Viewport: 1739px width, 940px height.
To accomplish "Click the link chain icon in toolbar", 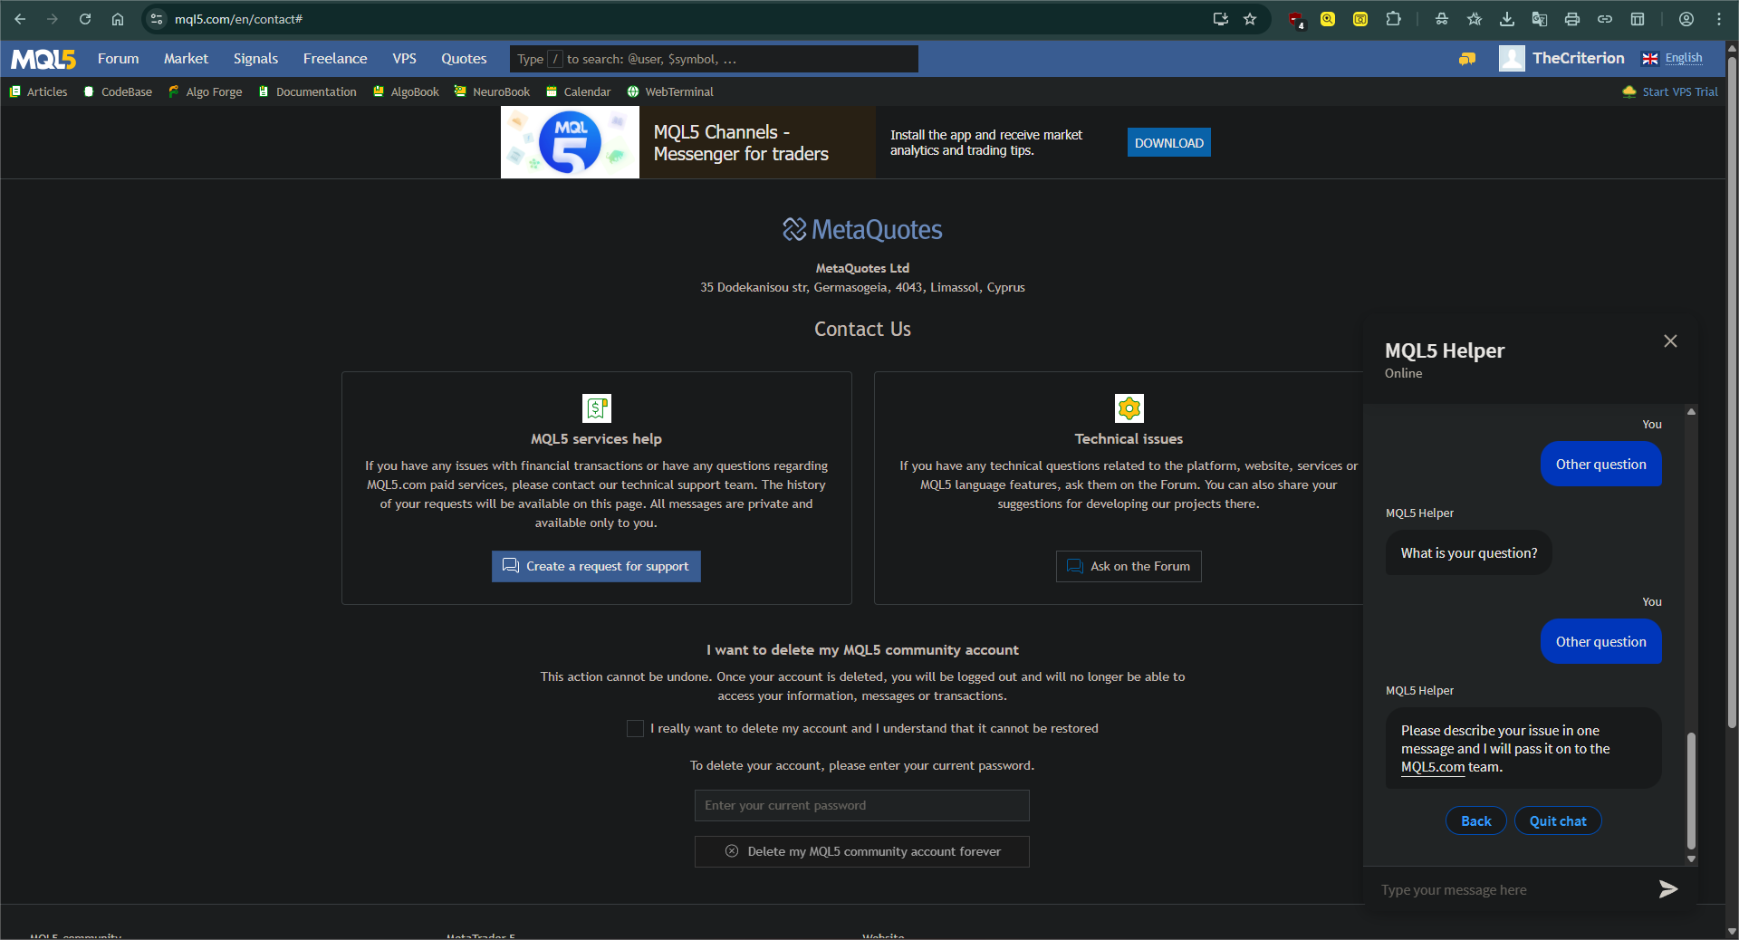I will [1605, 19].
